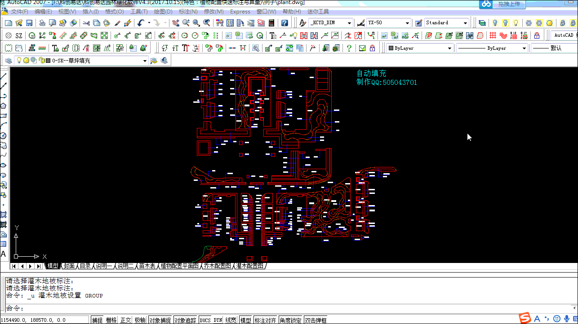Toggle 正交 ortho mode
This screenshot has width=578, height=324.
[x=126, y=320]
